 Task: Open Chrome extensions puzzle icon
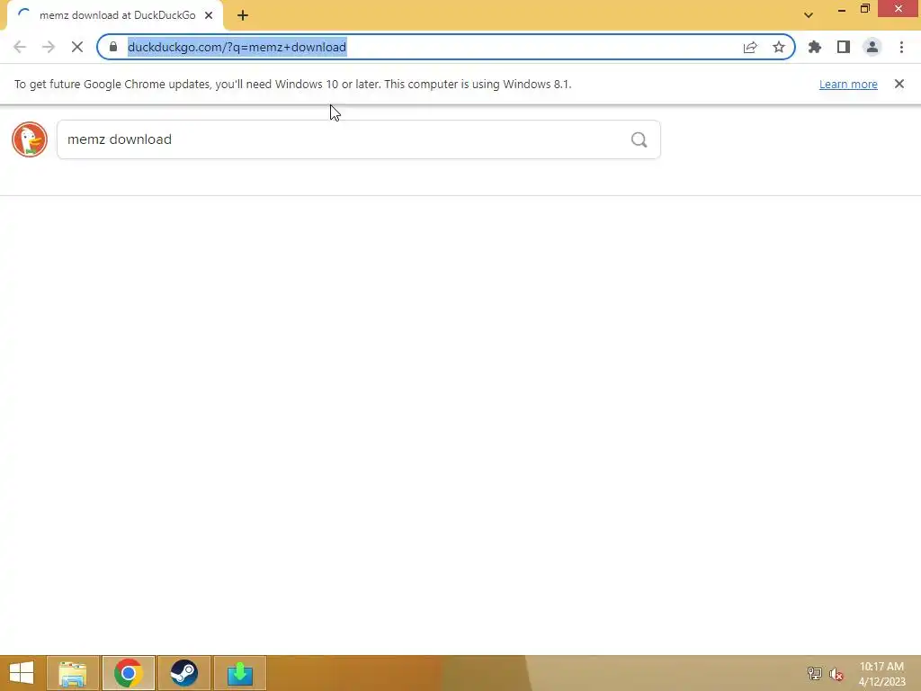pos(815,47)
